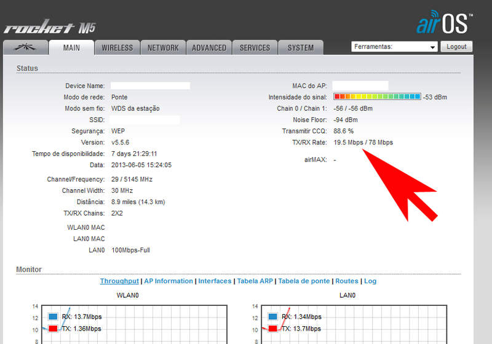Image resolution: width=492 pixels, height=344 pixels.
Task: Click the signal strength color bar
Action: pyautogui.click(x=377, y=96)
